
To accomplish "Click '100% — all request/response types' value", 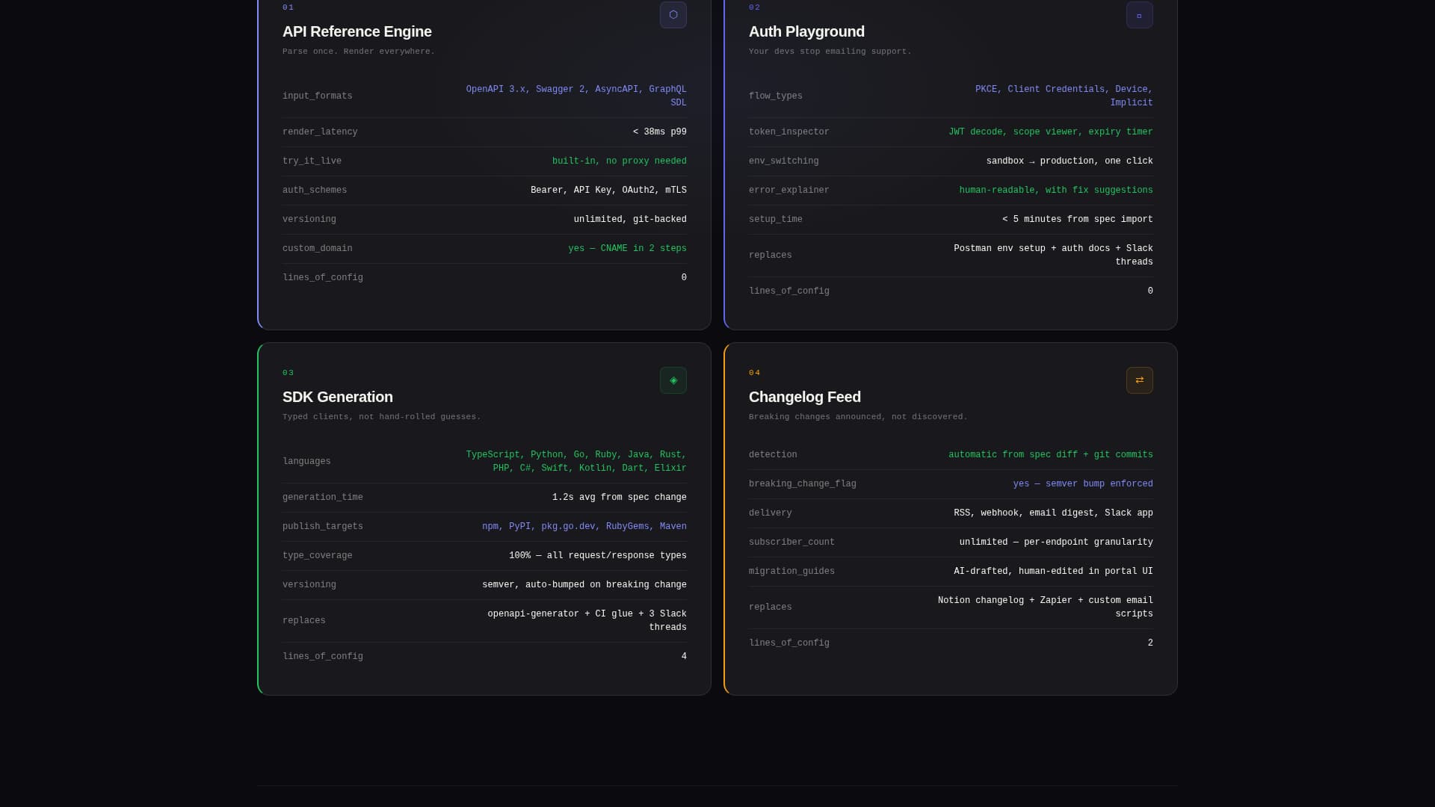I will [x=597, y=556].
